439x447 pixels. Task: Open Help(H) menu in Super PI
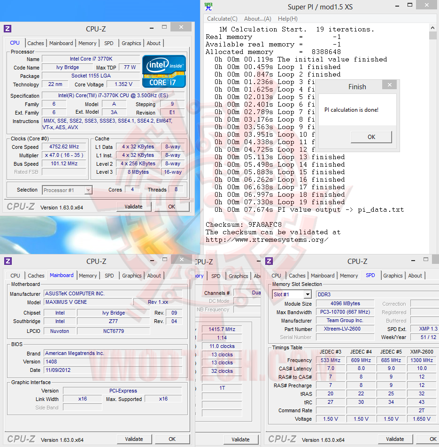[288, 18]
